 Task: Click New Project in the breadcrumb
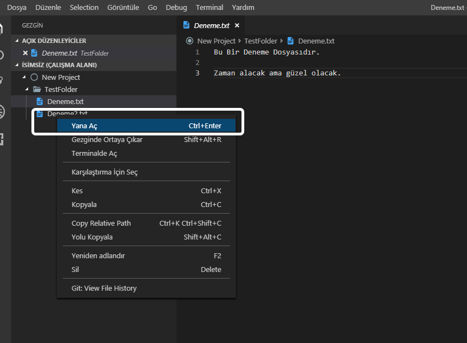(x=216, y=41)
